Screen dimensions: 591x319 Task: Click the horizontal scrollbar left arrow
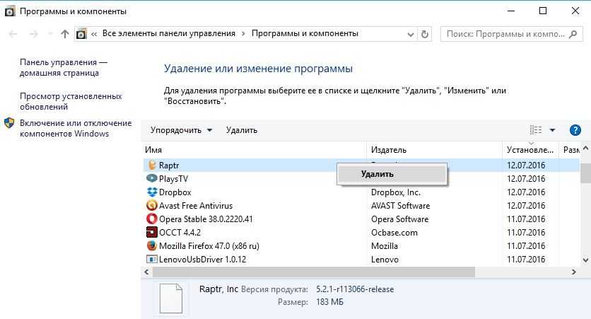tap(146, 272)
